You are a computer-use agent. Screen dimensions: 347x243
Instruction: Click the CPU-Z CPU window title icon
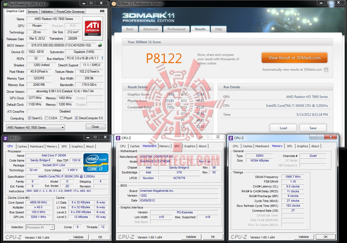[5, 138]
